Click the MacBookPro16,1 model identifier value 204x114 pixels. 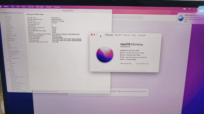click(x=57, y=20)
